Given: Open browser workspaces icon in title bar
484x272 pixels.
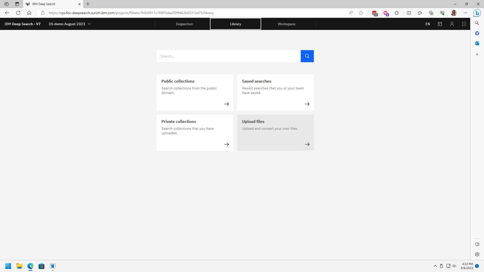Looking at the screenshot, I should 7,4.
